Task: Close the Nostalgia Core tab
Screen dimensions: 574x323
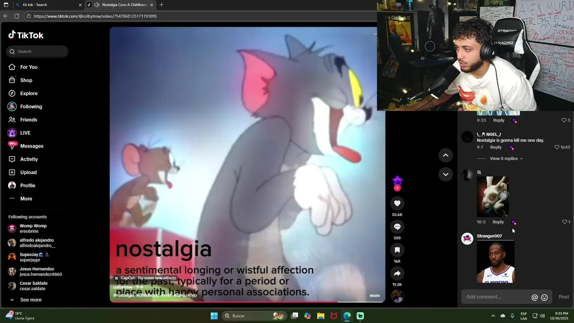Action: click(x=152, y=5)
